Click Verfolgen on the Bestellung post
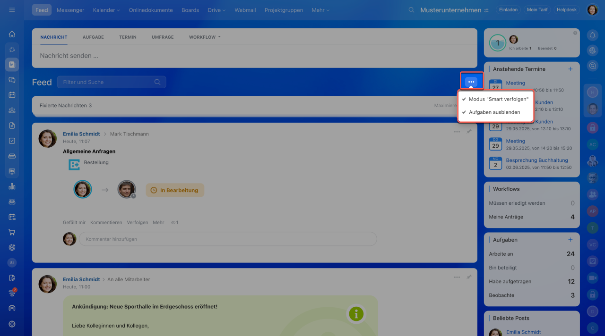This screenshot has height=336, width=605. pyautogui.click(x=138, y=222)
